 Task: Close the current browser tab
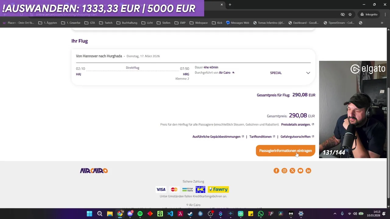[222, 5]
